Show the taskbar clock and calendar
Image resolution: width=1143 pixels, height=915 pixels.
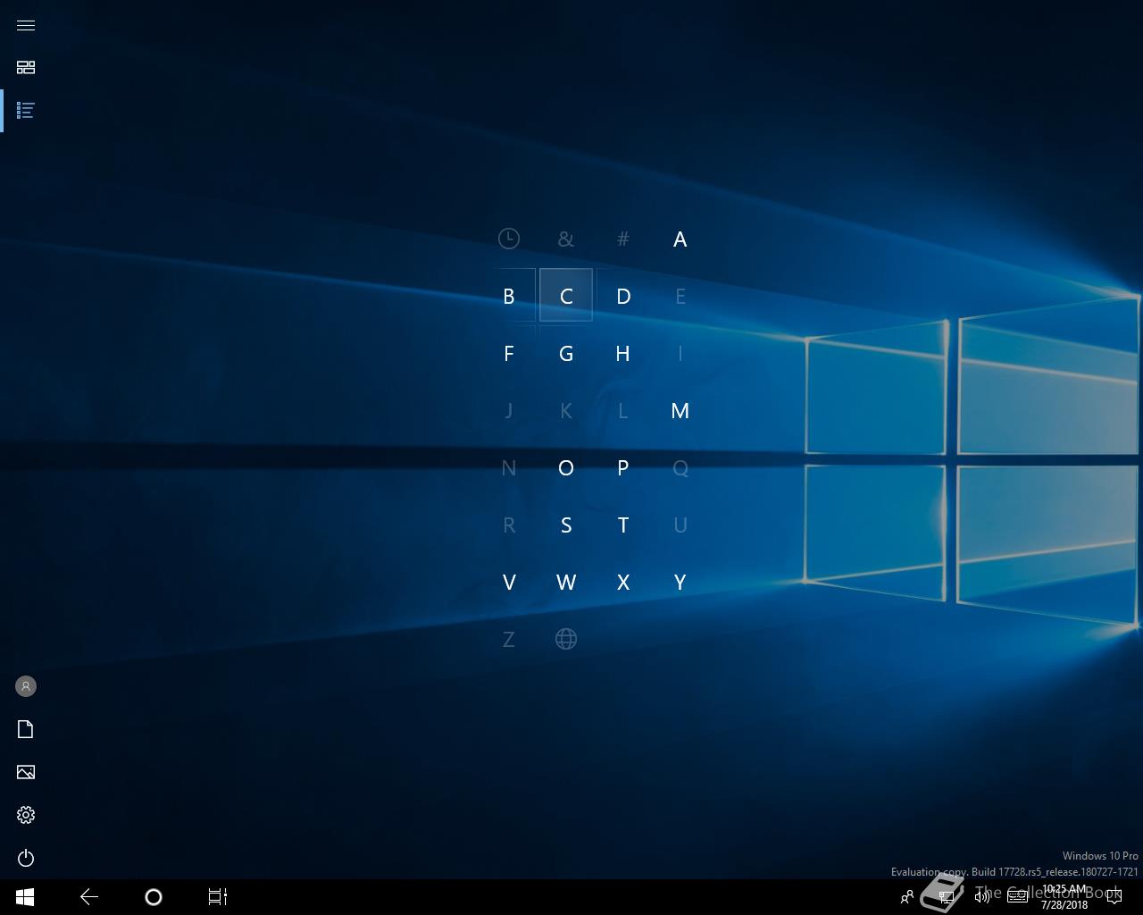coord(1064,897)
